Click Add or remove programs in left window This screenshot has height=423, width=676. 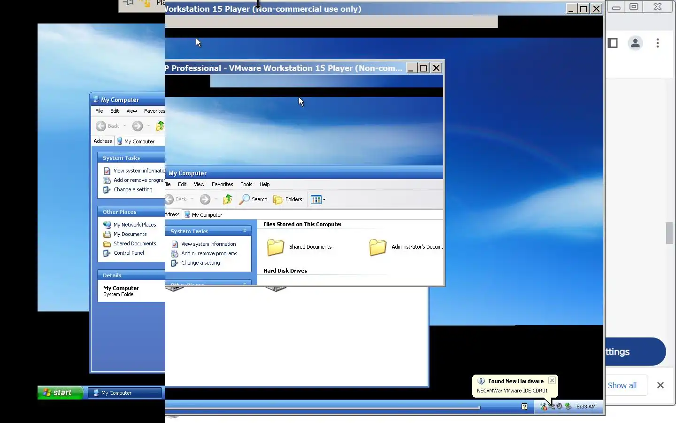coord(139,180)
